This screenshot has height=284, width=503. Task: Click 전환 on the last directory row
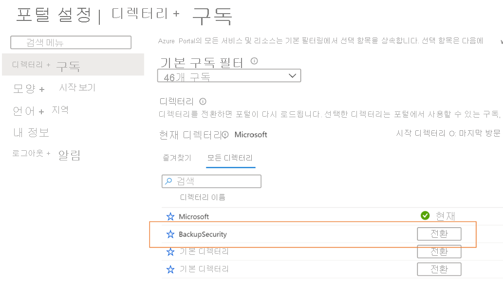(x=439, y=269)
